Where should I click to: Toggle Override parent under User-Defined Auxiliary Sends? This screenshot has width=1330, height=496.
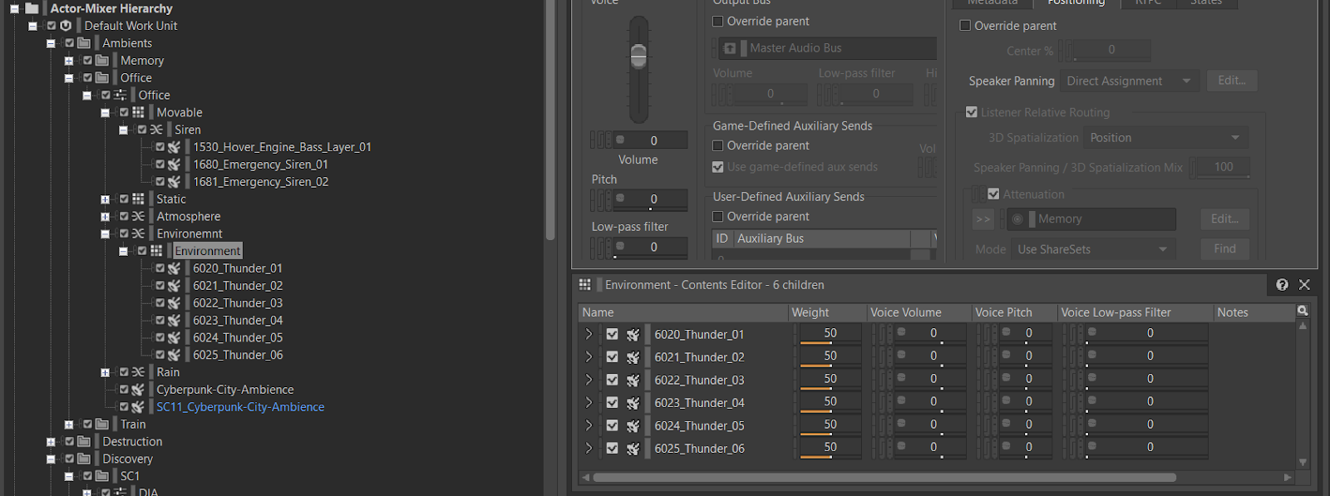pos(718,216)
